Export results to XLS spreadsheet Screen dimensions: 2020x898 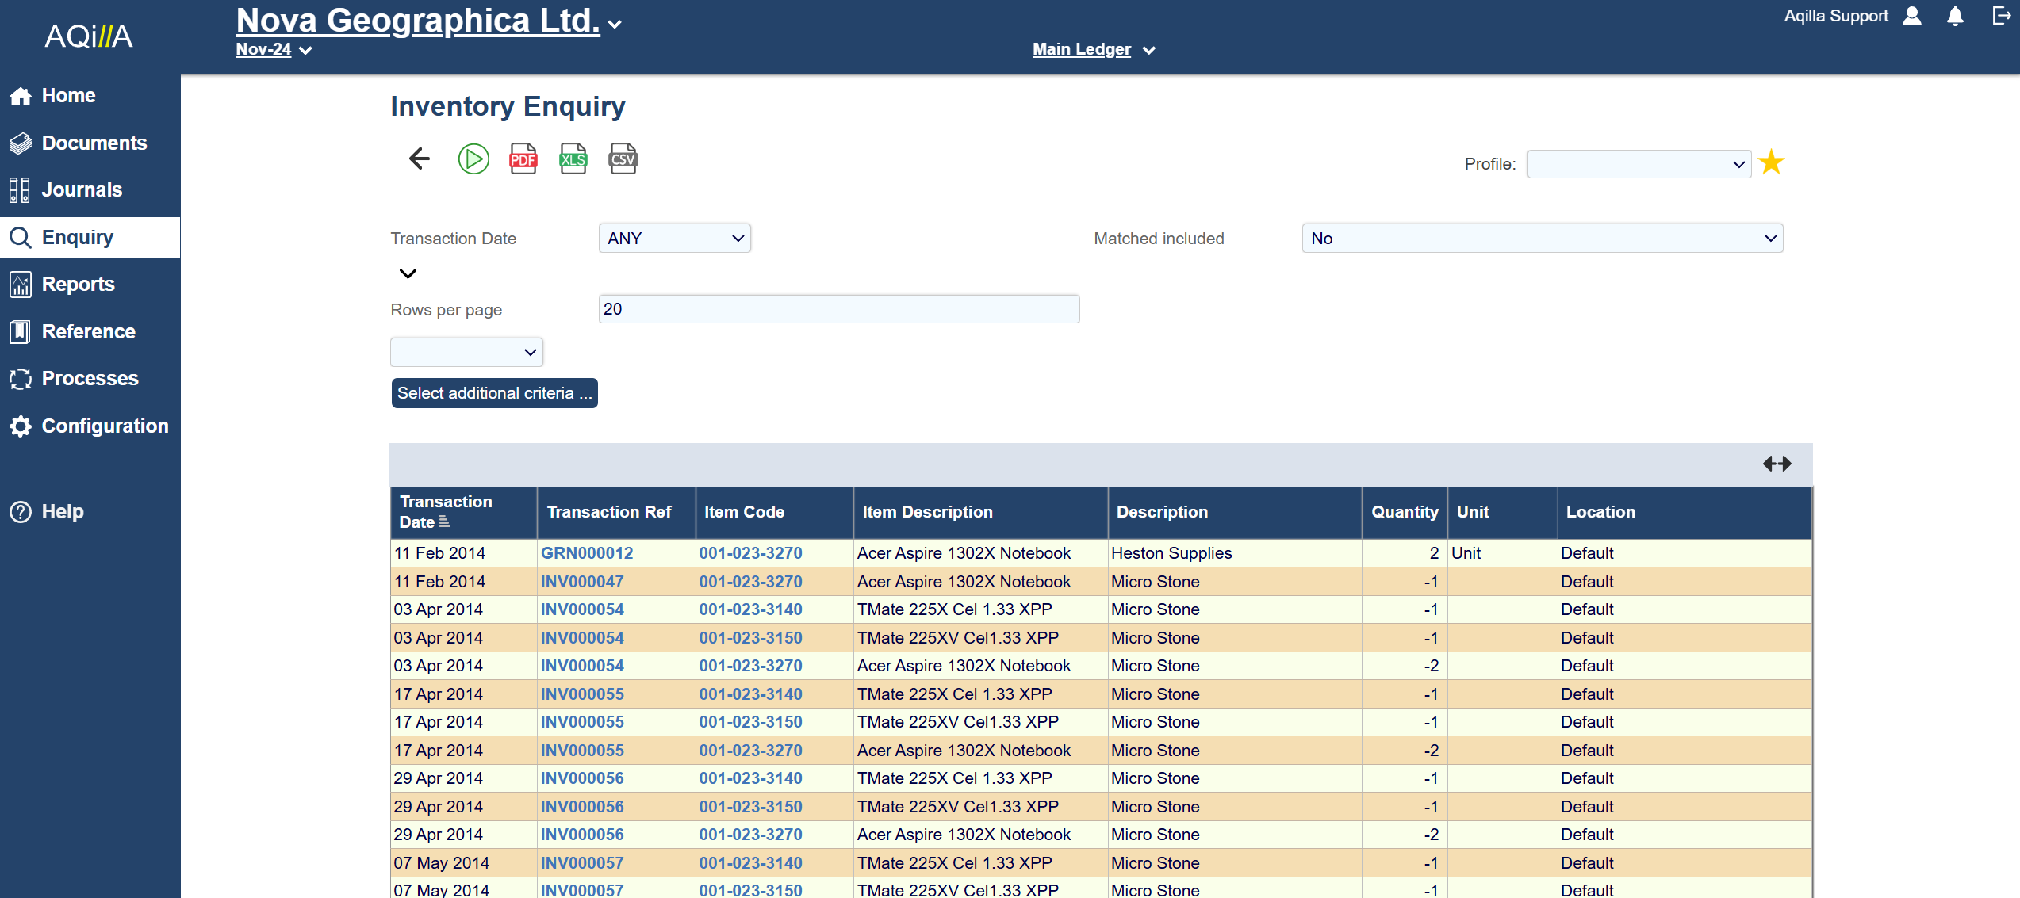click(x=573, y=159)
